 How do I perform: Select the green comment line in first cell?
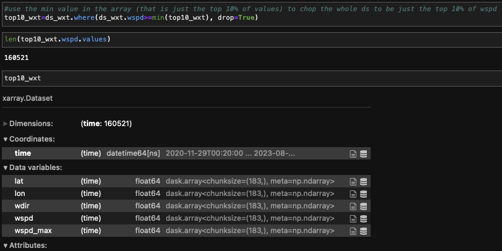tap(250, 9)
